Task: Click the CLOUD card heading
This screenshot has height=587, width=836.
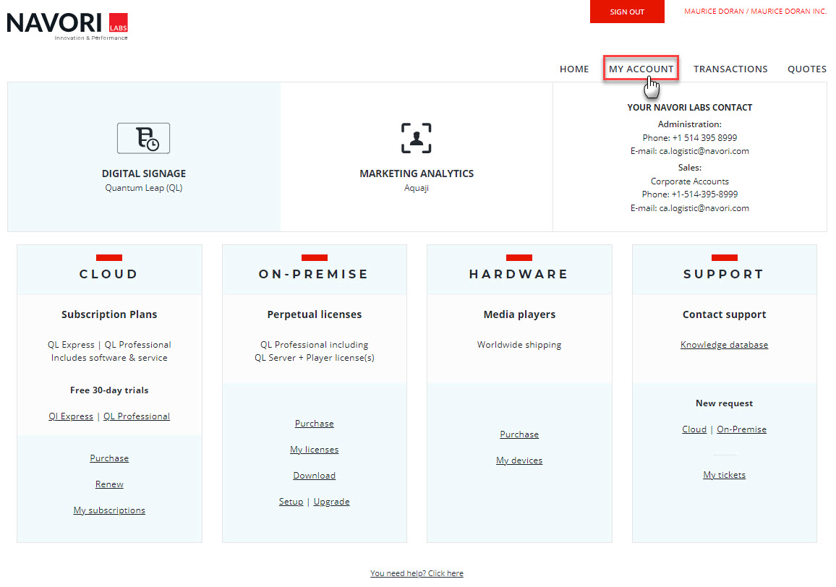Action: tap(108, 274)
